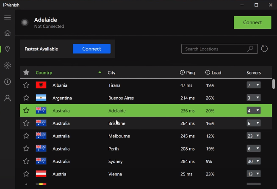
Task: Open servers dropdown for Buenos Aires
Action: pyautogui.click(x=253, y=98)
